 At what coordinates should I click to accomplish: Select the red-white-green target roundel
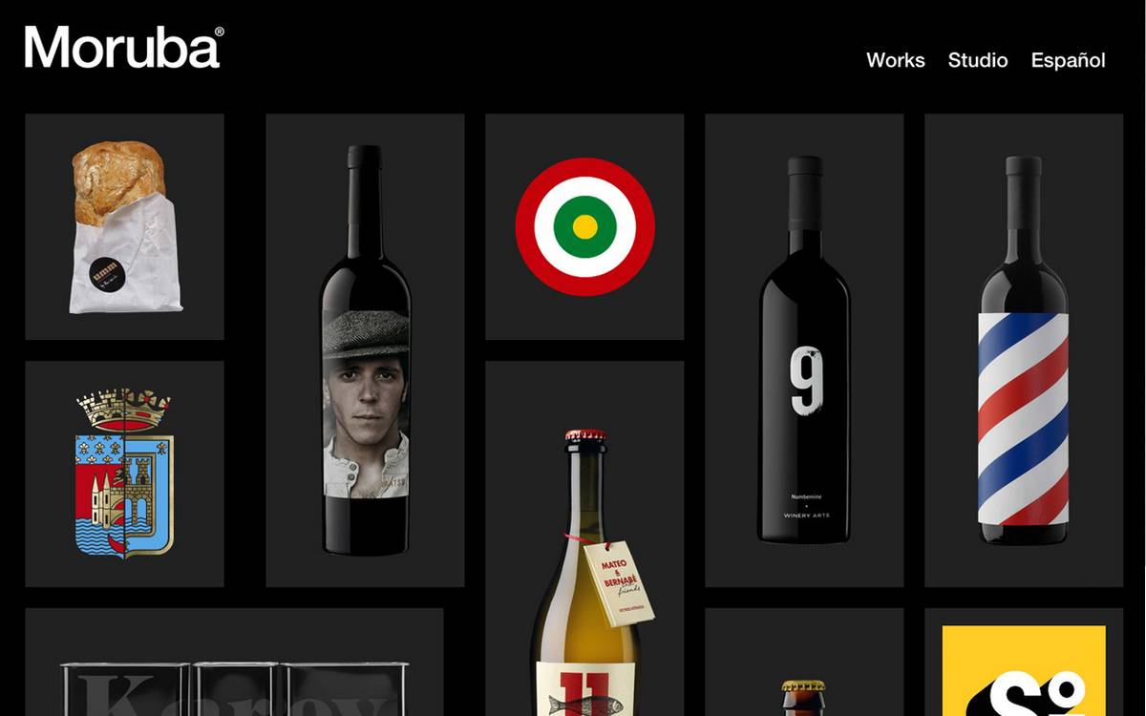[x=584, y=227]
